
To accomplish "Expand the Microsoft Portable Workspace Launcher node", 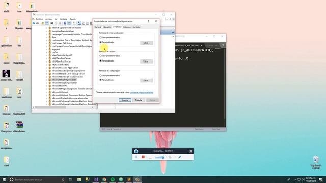I will point(46,98).
